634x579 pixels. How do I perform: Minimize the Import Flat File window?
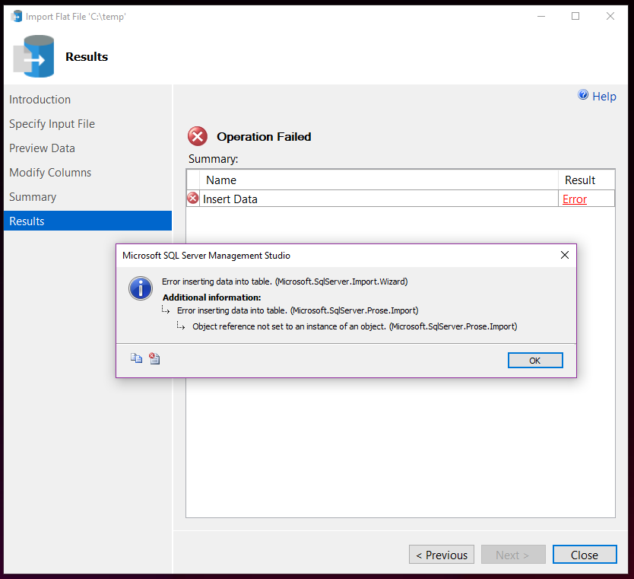[x=541, y=16]
